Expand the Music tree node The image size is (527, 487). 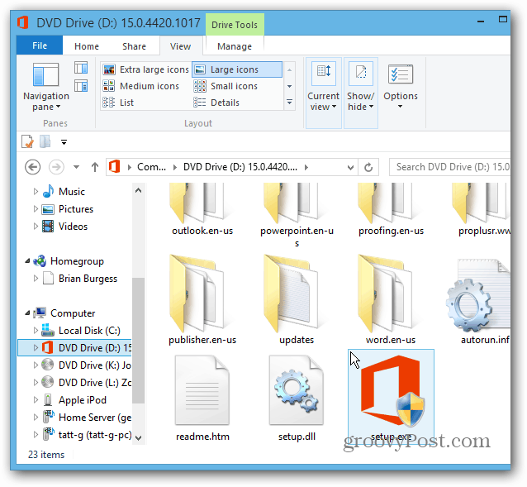(36, 191)
